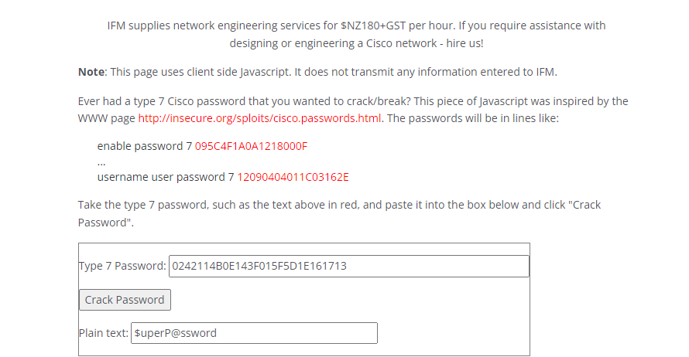The image size is (689, 357).
Task: Click the ellipsis between the example lines
Action: 101,162
